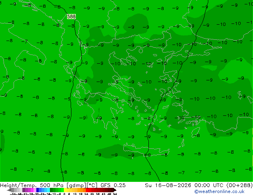Viewport: 253px width, 195px height.
Task: Click the cyan legend swatch
Action: pos(48,190)
